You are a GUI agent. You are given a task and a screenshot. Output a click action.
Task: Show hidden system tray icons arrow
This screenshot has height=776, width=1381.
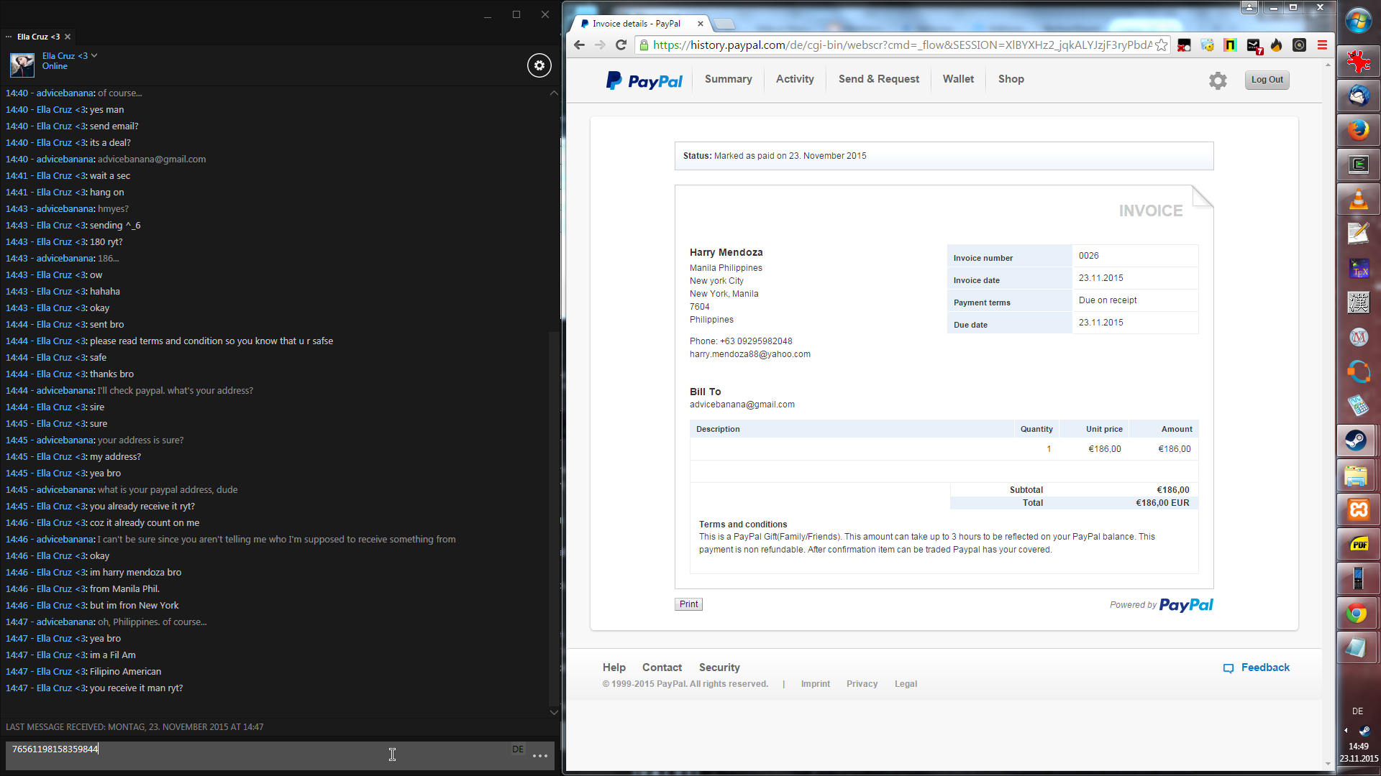[x=1346, y=731]
